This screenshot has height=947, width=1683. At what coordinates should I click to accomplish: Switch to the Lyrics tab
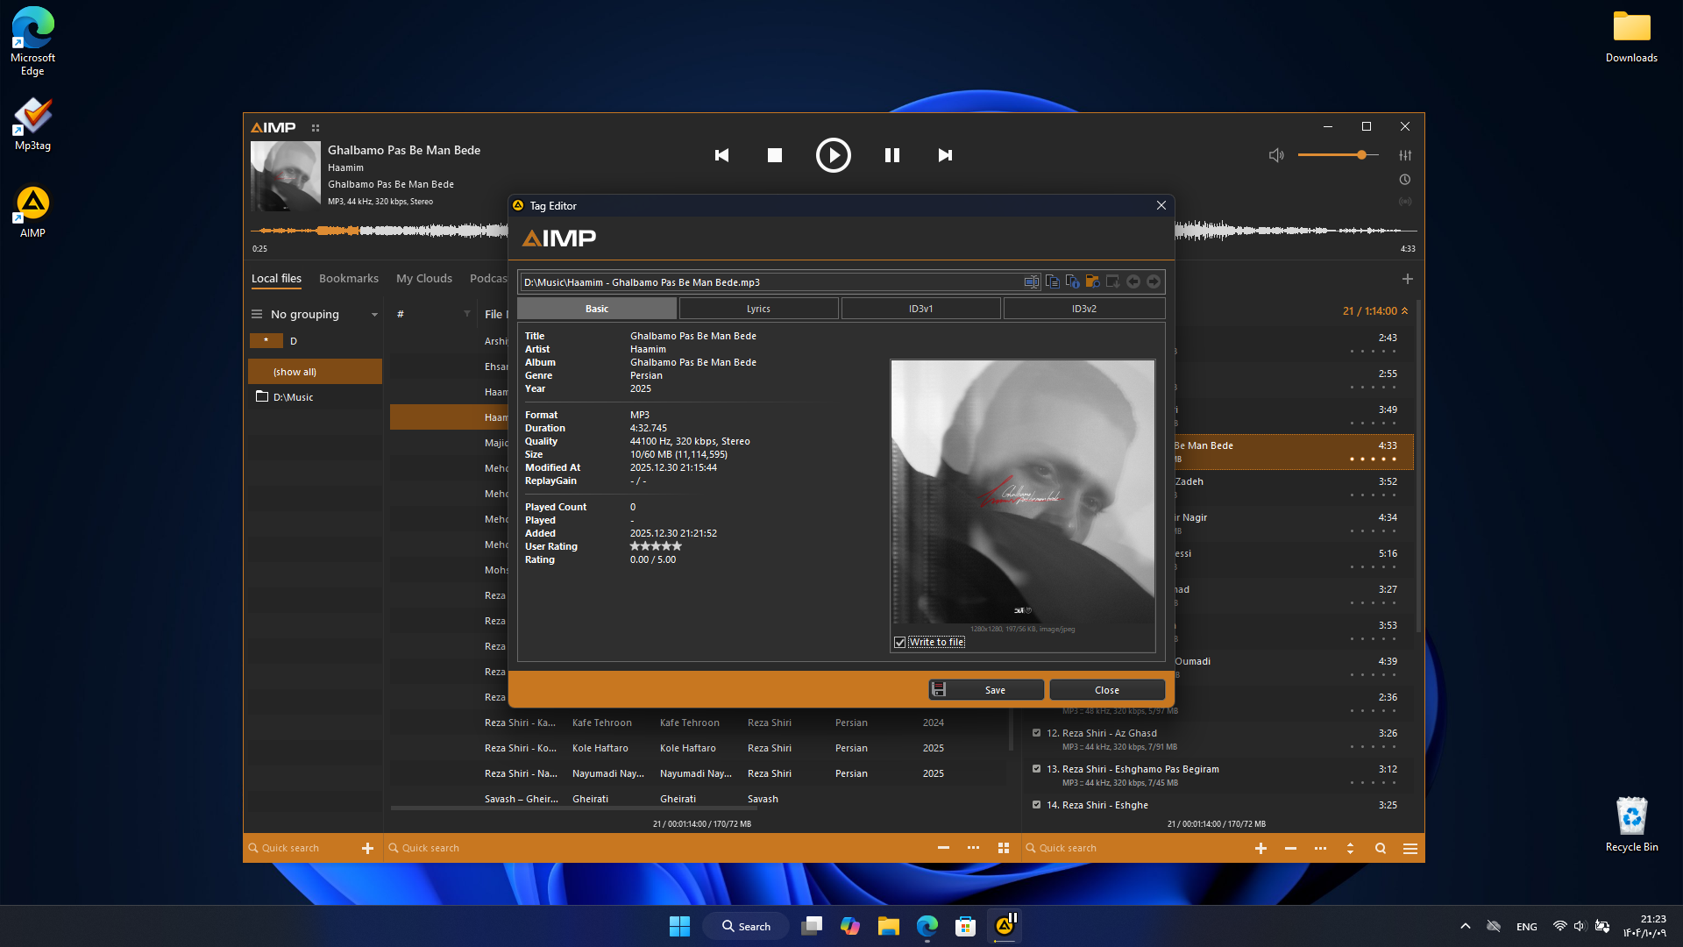click(x=758, y=309)
